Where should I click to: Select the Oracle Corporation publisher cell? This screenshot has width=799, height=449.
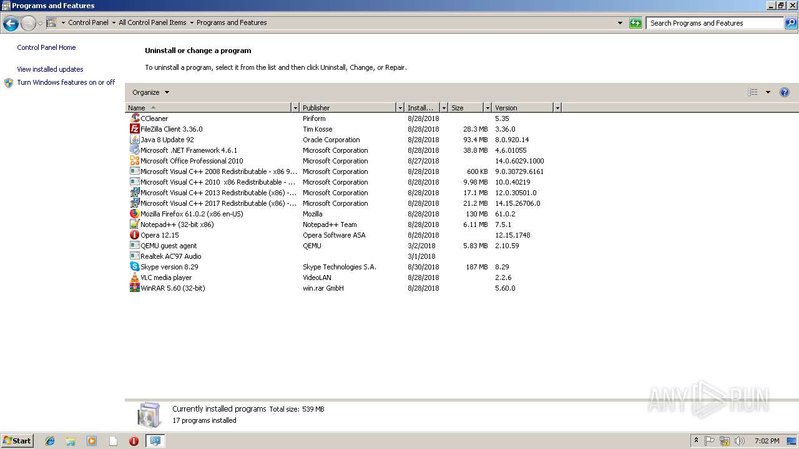pos(331,140)
